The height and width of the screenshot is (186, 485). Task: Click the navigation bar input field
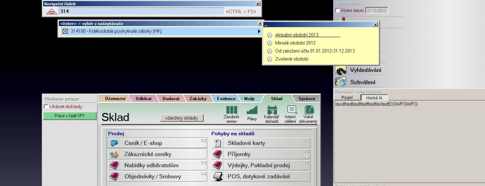click(141, 12)
